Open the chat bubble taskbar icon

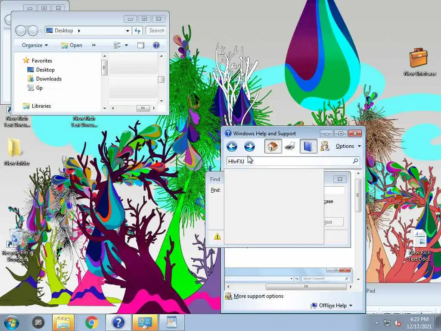click(38, 322)
